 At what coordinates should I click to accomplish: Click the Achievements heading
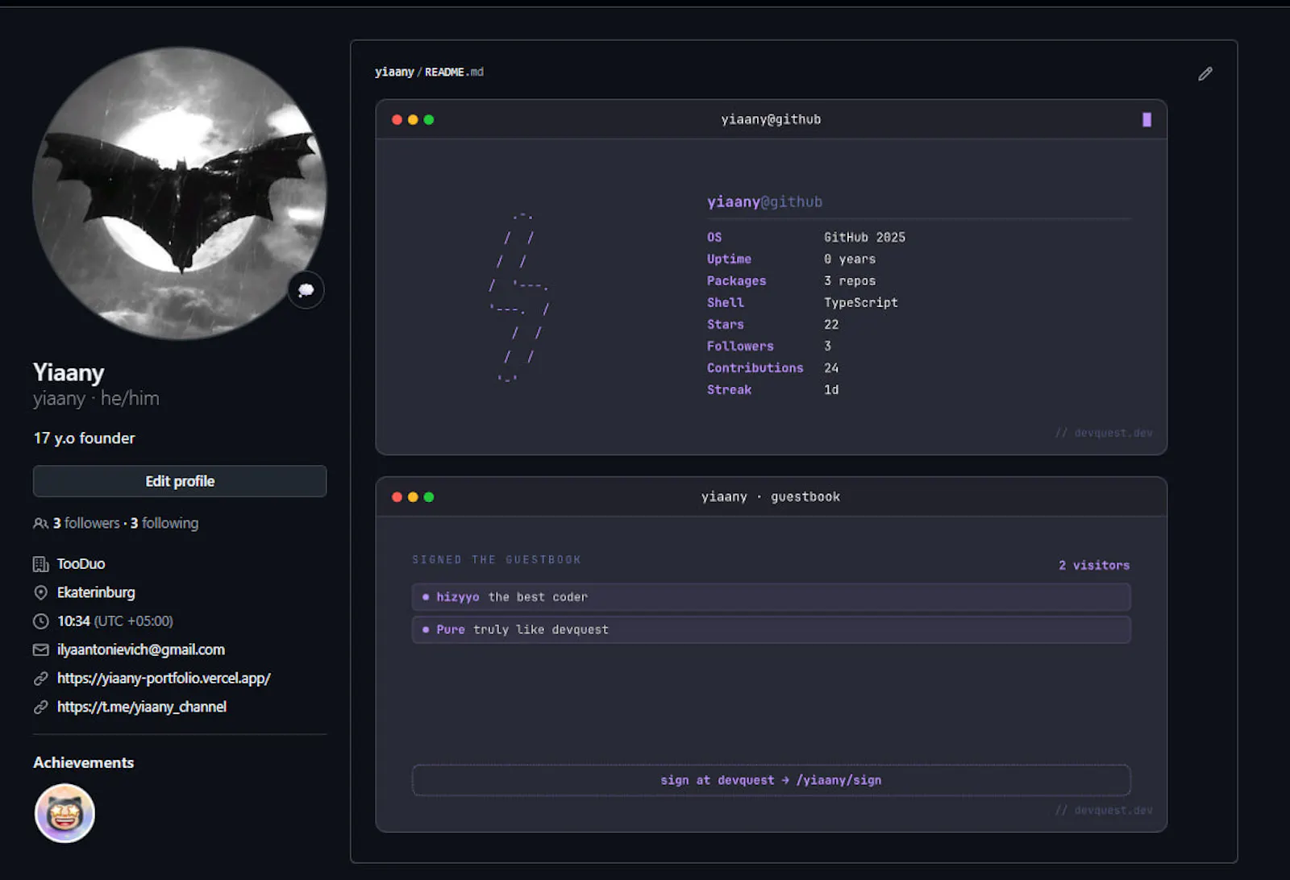[x=84, y=762]
